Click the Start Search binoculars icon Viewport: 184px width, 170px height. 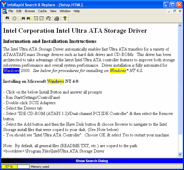(8, 19)
